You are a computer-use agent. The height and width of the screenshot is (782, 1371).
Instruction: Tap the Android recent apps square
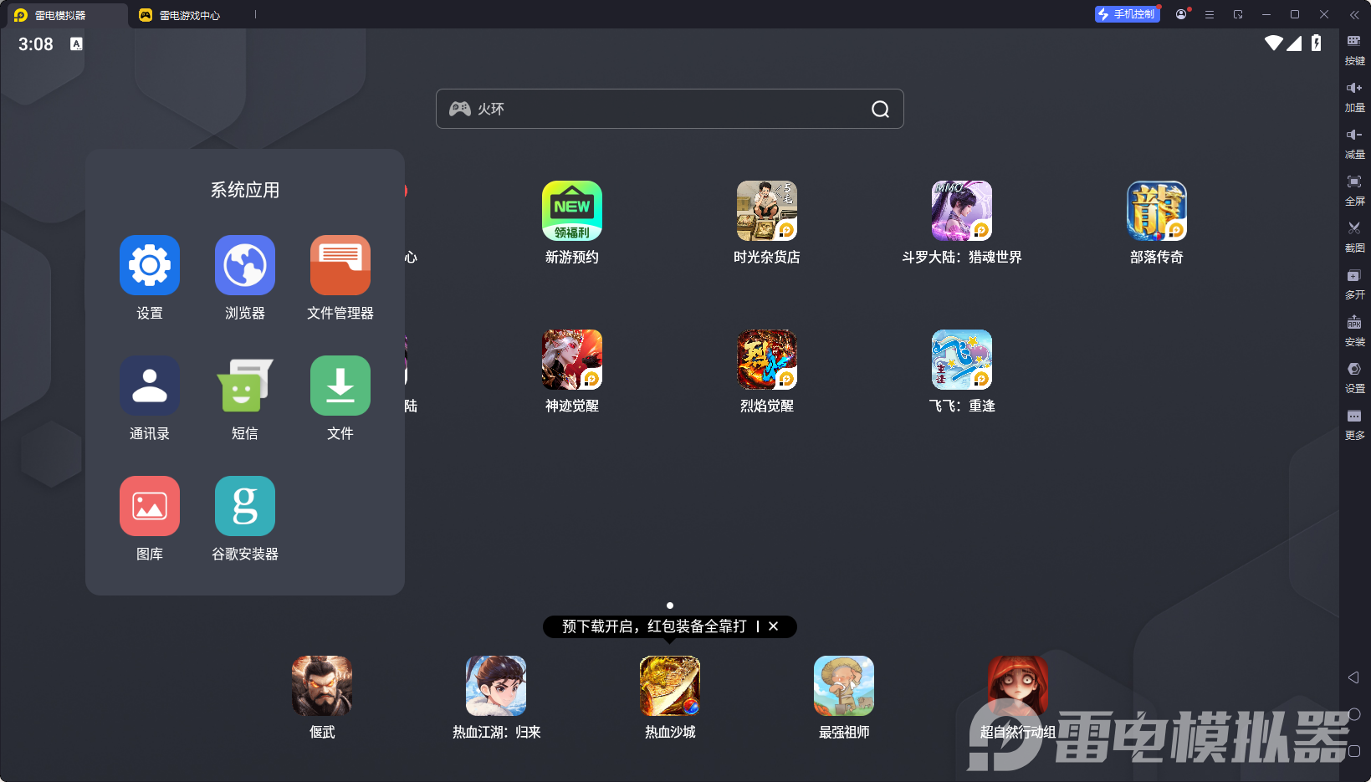[1354, 751]
